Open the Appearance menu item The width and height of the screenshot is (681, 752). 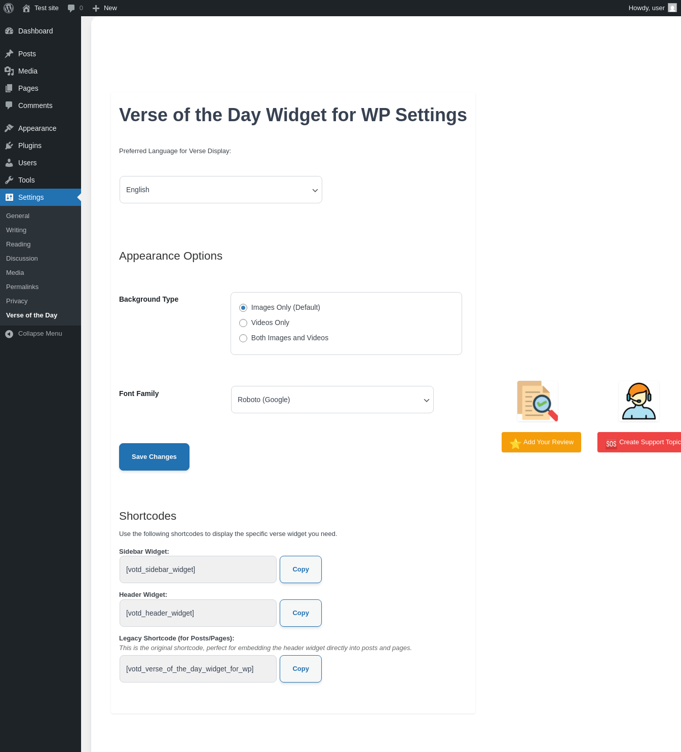pyautogui.click(x=37, y=128)
